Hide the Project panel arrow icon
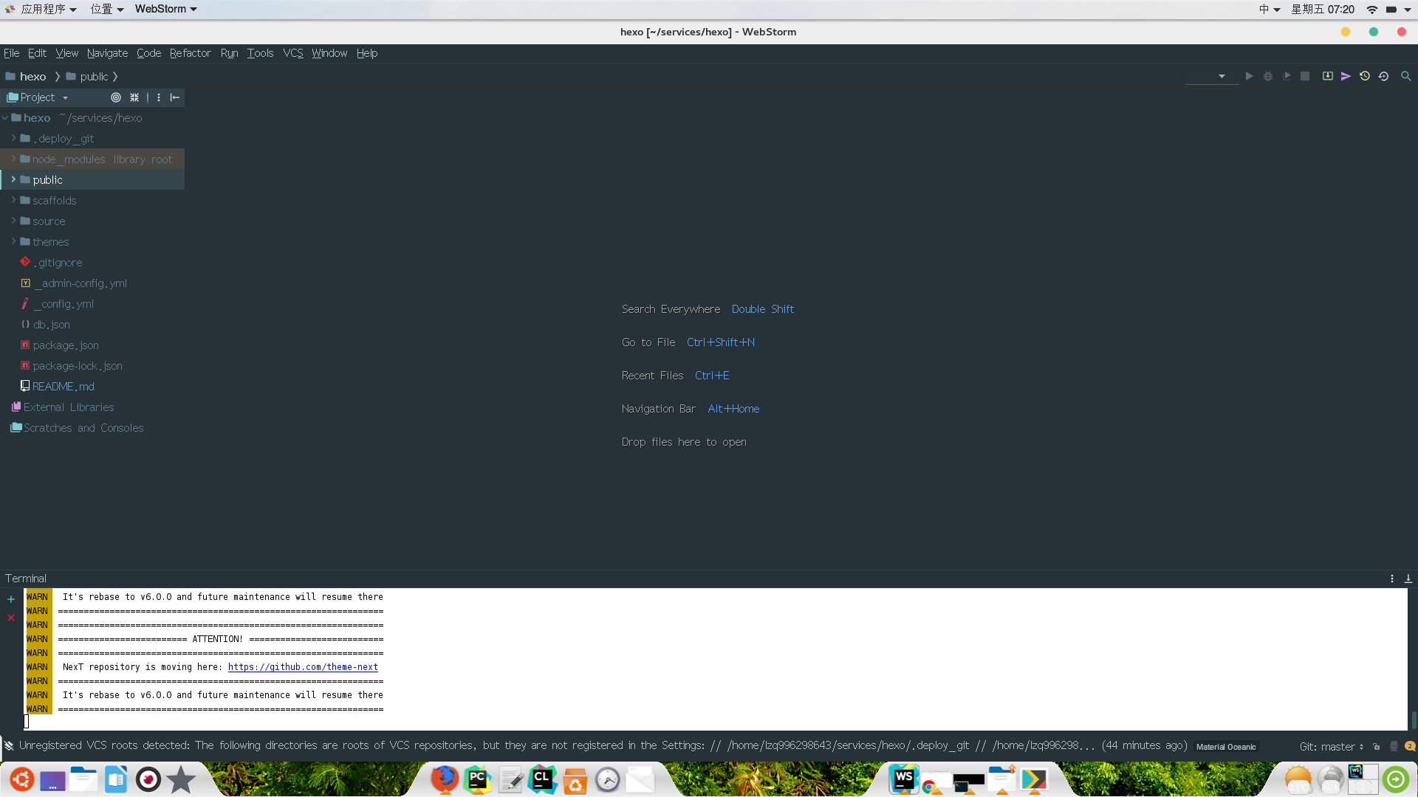Viewport: 1418px width, 797px height. pos(175,97)
